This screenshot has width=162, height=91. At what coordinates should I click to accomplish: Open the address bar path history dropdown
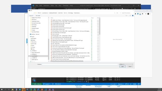(115, 13)
